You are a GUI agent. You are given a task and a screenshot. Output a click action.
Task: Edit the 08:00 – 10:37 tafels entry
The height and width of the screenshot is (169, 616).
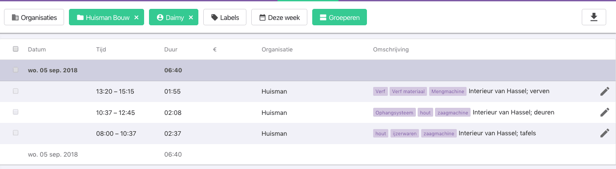tap(604, 133)
